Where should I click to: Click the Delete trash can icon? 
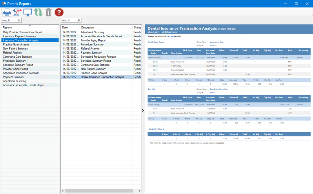point(48,12)
